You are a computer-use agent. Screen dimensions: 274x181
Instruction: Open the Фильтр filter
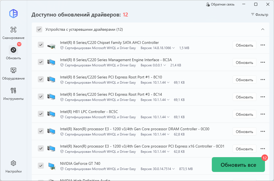(x=259, y=15)
